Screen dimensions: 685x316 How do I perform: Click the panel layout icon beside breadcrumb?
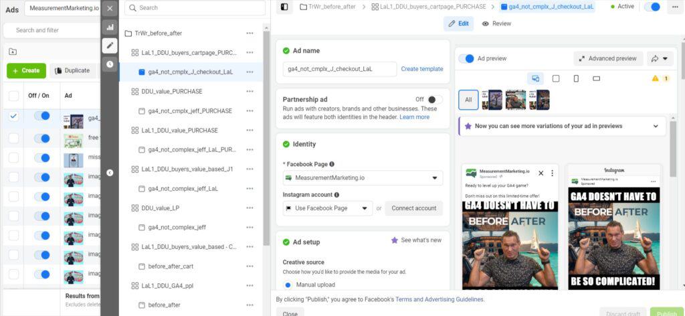point(284,7)
